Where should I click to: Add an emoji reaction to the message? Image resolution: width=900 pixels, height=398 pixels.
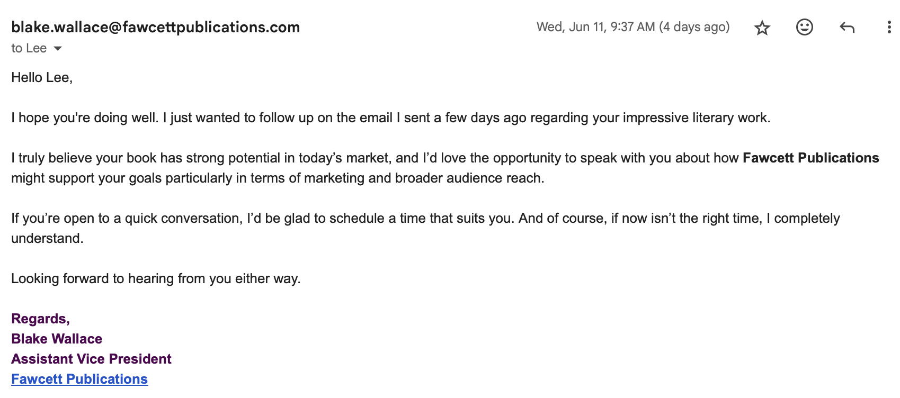[x=804, y=27]
